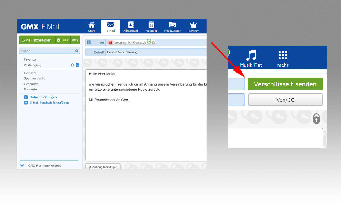The height and width of the screenshot is (204, 341).
Task: Click the magnifier icon in Suche field
Action: click(x=77, y=51)
